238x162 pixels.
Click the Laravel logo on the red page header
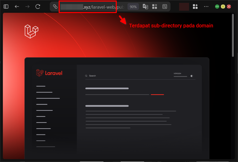click(x=31, y=31)
